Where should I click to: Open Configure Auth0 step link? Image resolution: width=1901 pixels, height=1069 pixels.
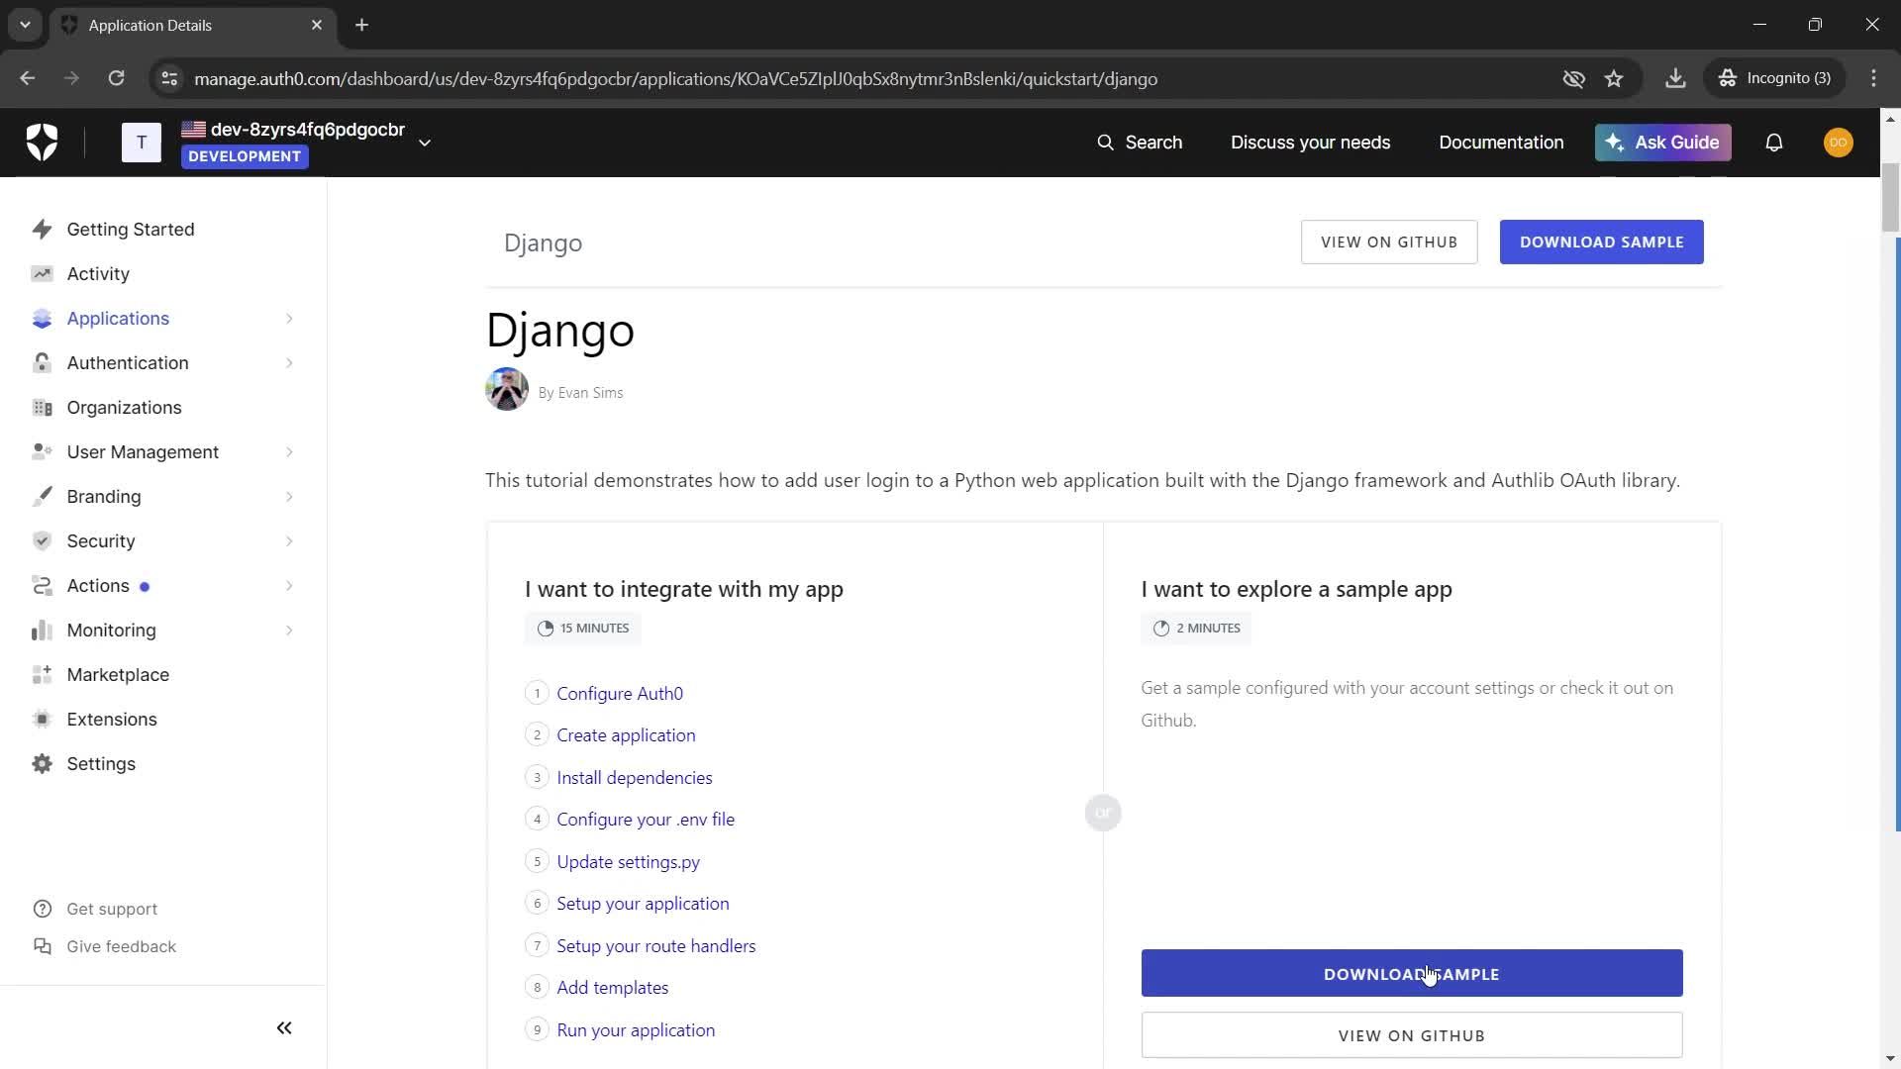coord(620,694)
